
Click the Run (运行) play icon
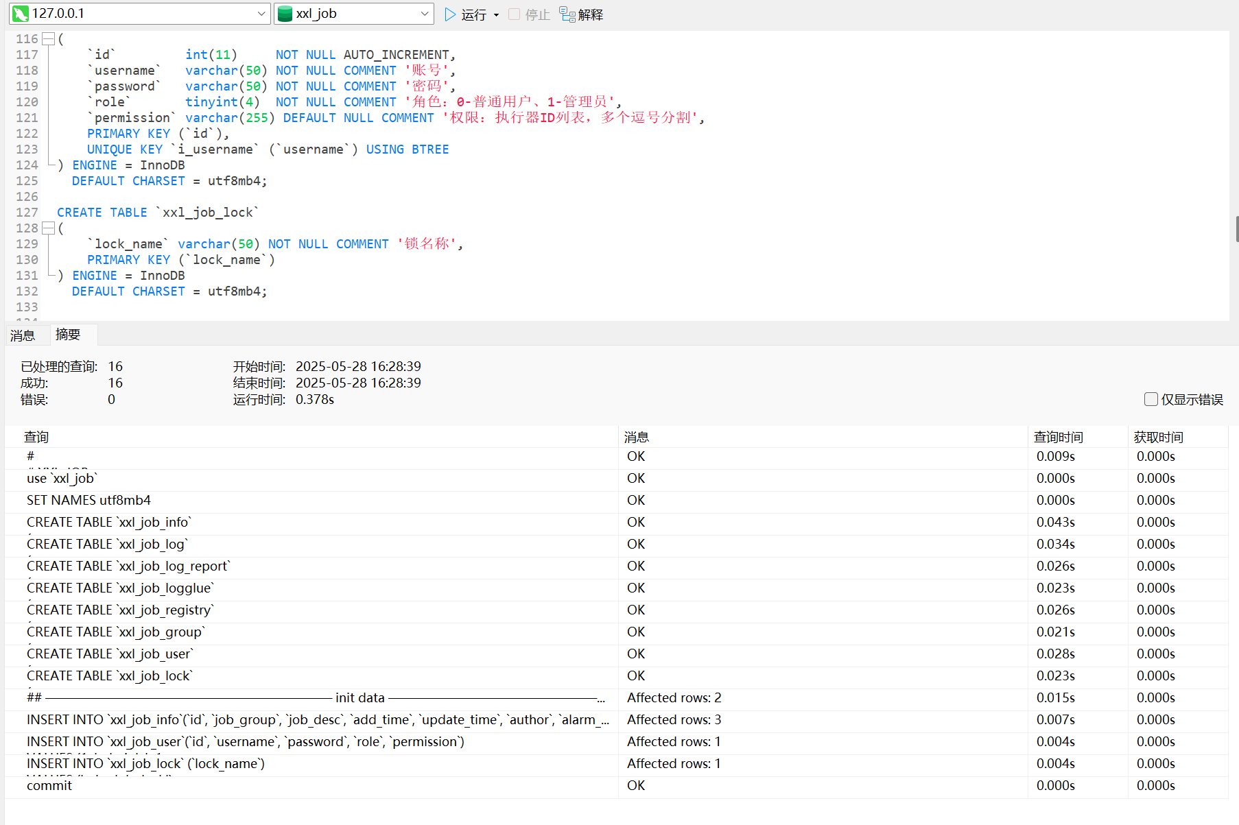450,14
